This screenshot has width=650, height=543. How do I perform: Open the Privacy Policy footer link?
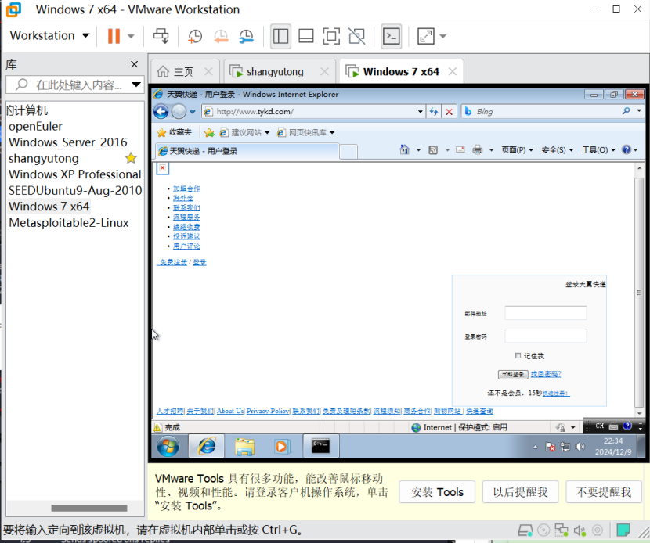tap(268, 411)
